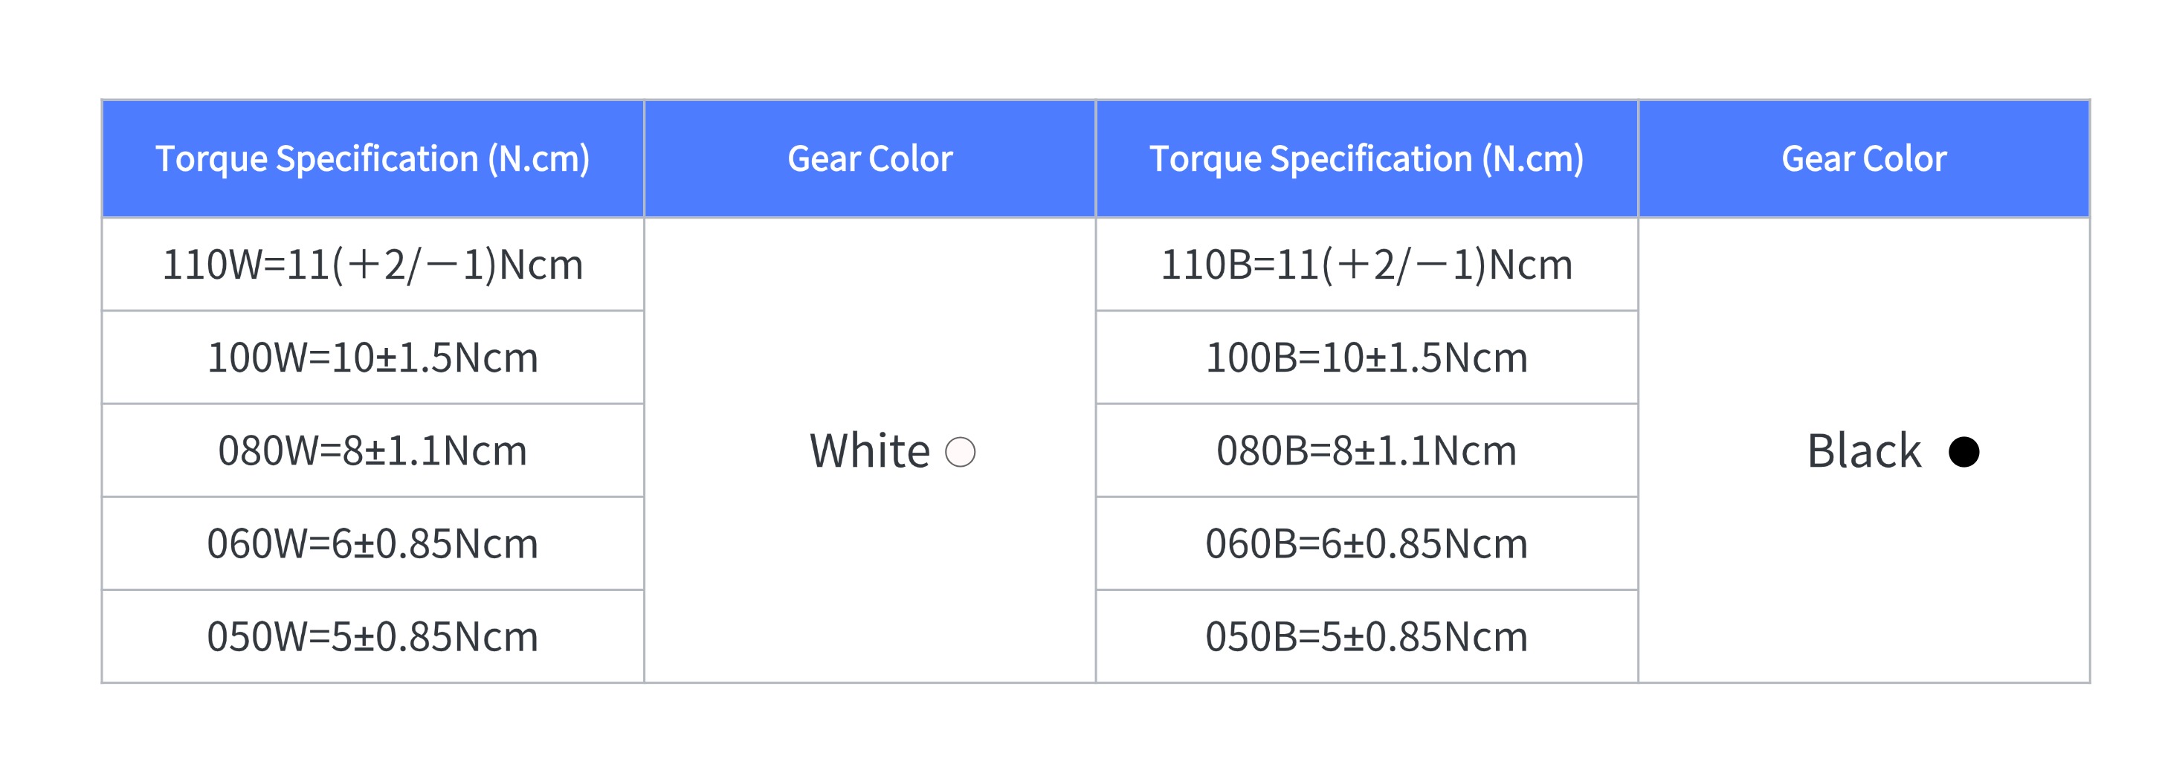Click the merged White gear color cell

click(x=870, y=450)
